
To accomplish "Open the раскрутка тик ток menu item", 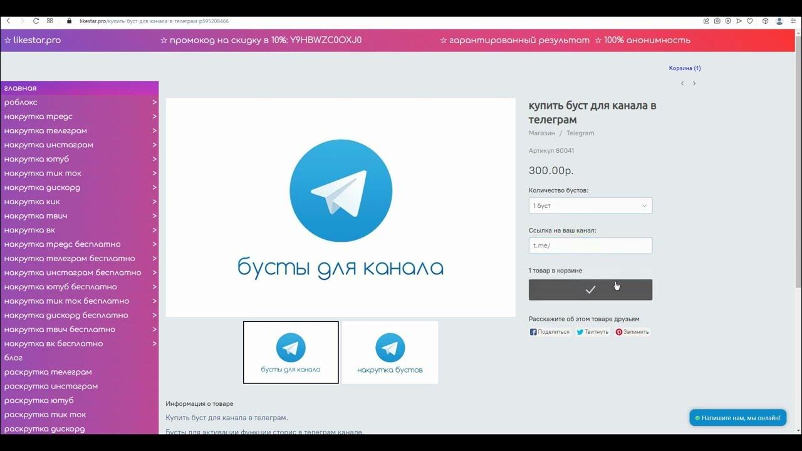I will (x=79, y=415).
